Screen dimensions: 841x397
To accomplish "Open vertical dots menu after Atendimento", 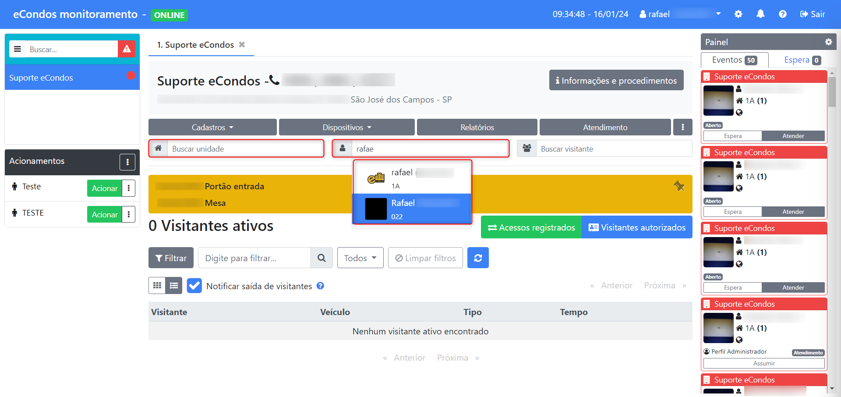I will point(682,127).
